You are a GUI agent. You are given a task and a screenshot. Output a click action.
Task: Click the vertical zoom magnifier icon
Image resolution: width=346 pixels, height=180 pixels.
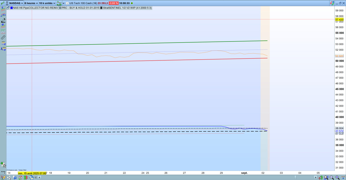coord(326,178)
